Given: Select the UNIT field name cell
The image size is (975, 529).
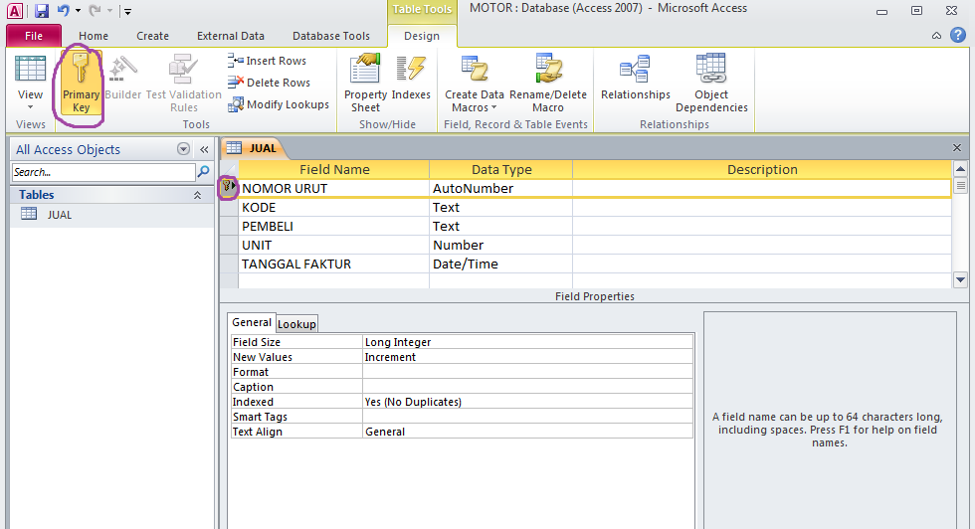Looking at the screenshot, I should [333, 245].
